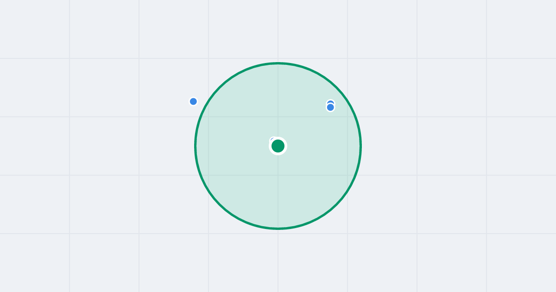This screenshot has height=292, width=556.
Task: Select the front blue dot of the overlapping pair
Action: click(x=330, y=108)
